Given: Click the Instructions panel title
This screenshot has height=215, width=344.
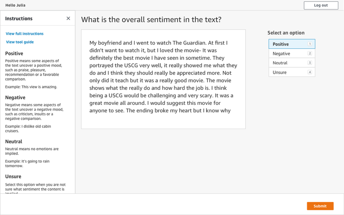Looking at the screenshot, I should (x=19, y=19).
